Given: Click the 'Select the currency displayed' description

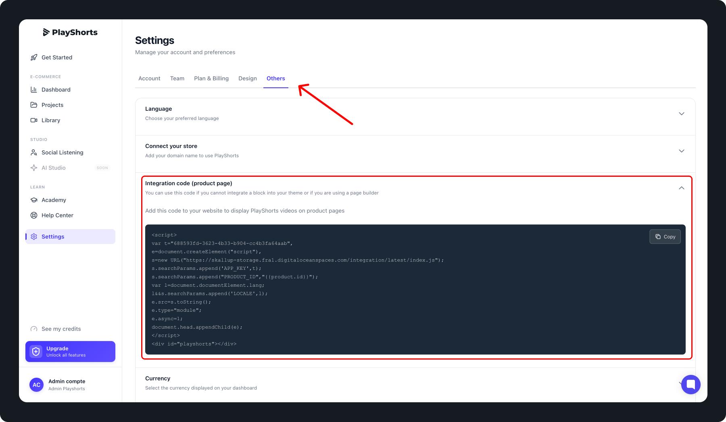Looking at the screenshot, I should click(x=201, y=388).
